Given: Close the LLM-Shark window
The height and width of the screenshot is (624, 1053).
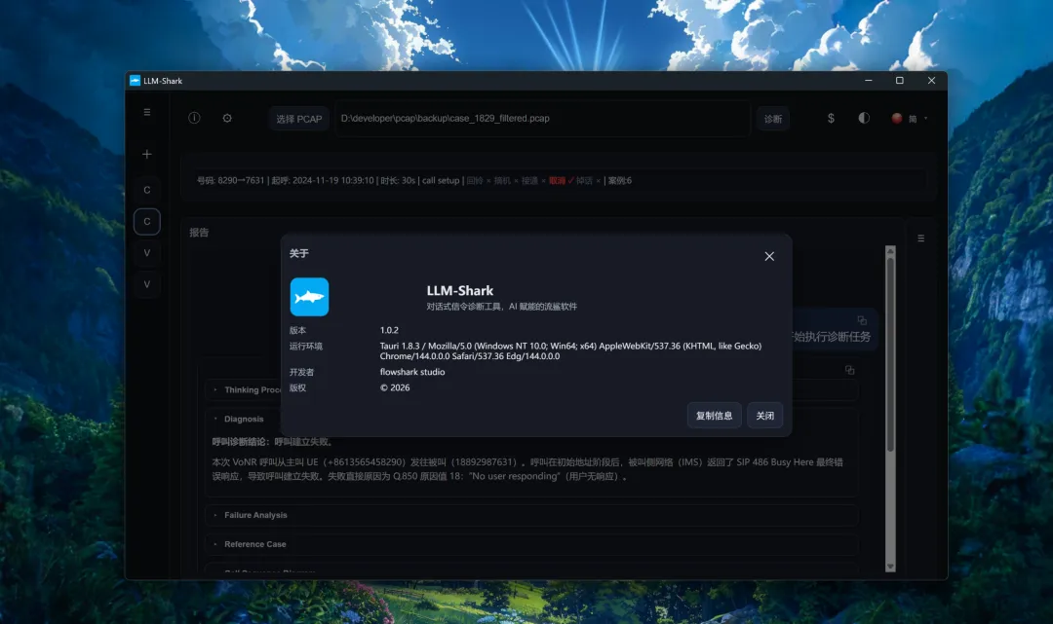Looking at the screenshot, I should (931, 81).
